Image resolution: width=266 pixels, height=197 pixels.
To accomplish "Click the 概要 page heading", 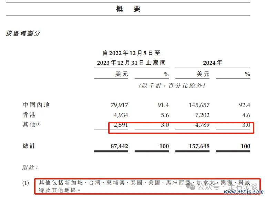I will click(128, 9).
